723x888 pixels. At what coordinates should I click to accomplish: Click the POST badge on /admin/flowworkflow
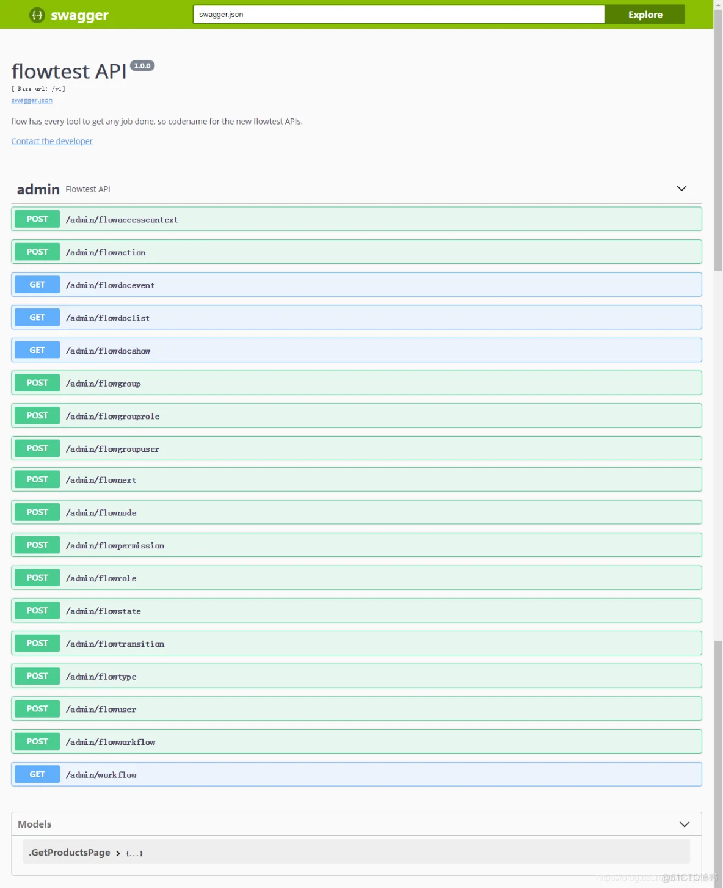(x=37, y=741)
